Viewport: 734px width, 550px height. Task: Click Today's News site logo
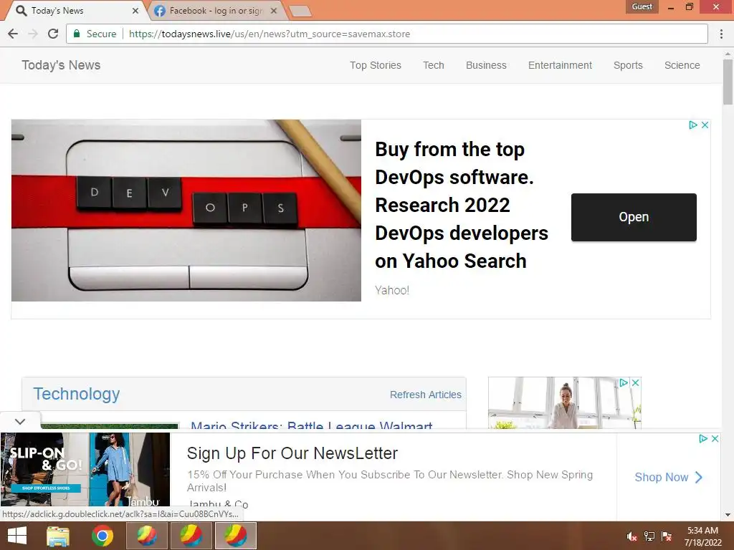coord(61,65)
